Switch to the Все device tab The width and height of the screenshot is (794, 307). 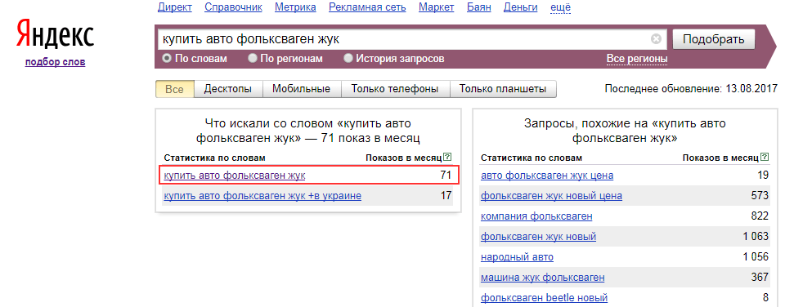pos(174,89)
